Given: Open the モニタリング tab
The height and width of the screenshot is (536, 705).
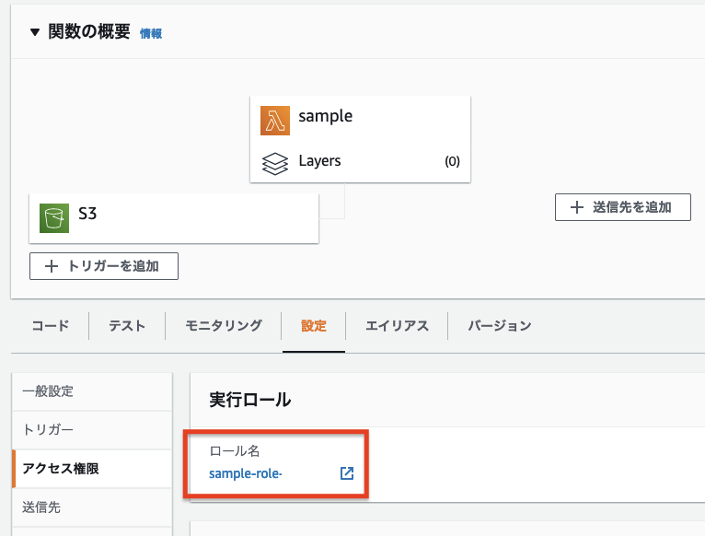Looking at the screenshot, I should click(224, 325).
